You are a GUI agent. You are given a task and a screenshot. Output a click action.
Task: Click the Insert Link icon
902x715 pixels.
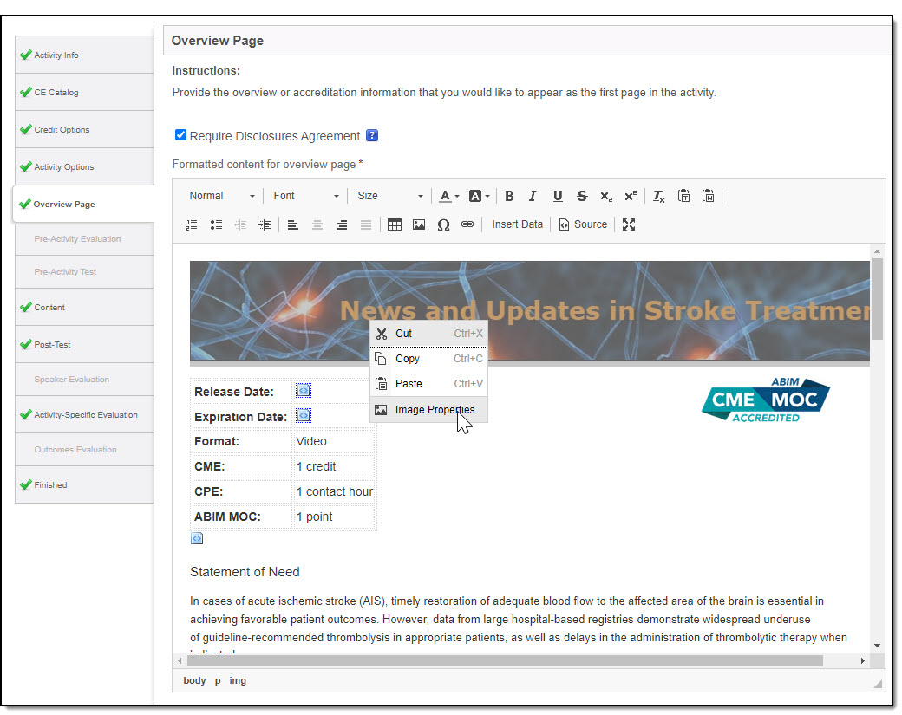(x=467, y=224)
